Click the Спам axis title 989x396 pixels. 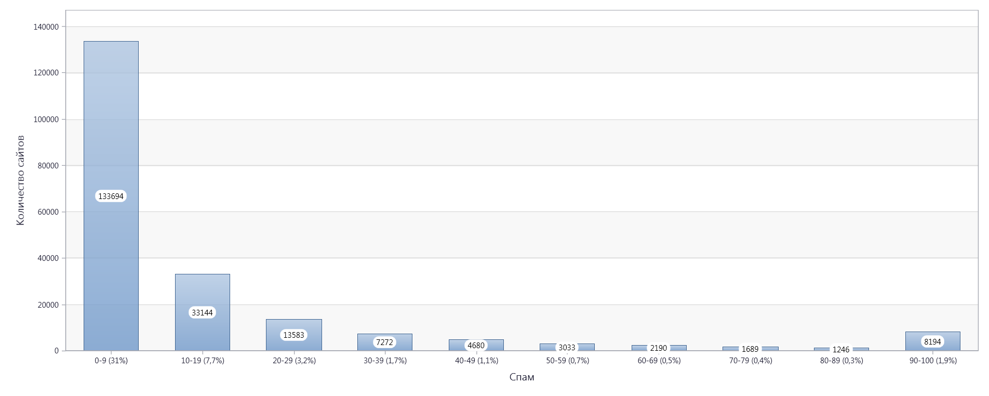[522, 377]
